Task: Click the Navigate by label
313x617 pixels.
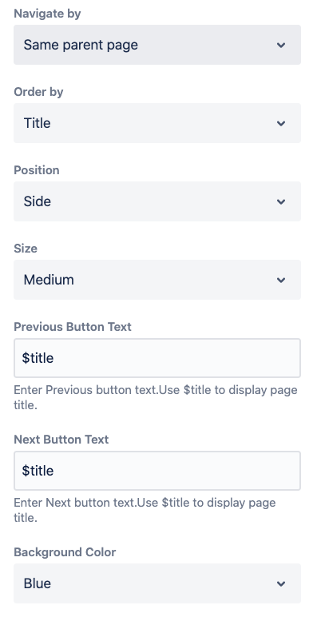Action: 47,14
